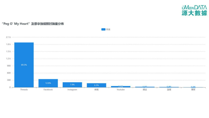209x118 pixels.
Task: Toggle the 數量 series legend label
Action: pos(108,29)
